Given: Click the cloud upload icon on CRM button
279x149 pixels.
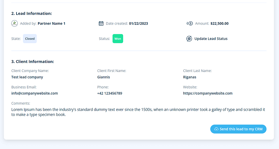Looking at the screenshot, I should (216, 129).
